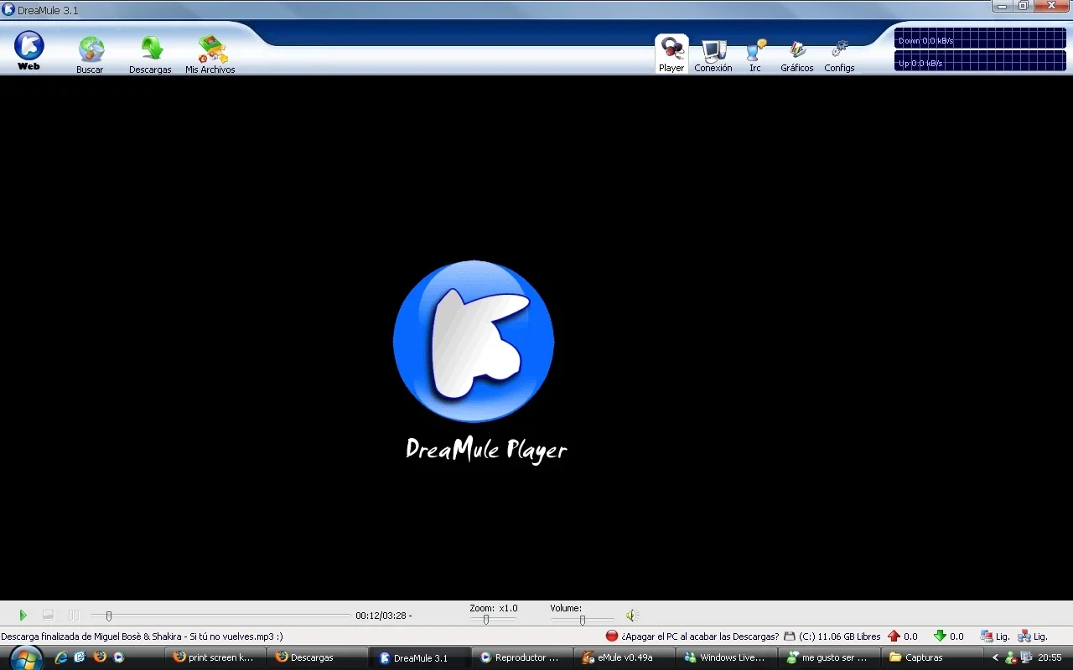The height and width of the screenshot is (670, 1073).
Task: Click the green download arrow indicator
Action: point(940,636)
